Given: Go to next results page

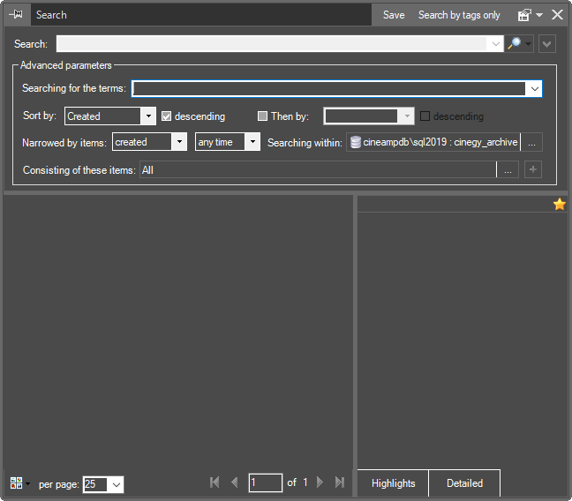Looking at the screenshot, I should (320, 482).
